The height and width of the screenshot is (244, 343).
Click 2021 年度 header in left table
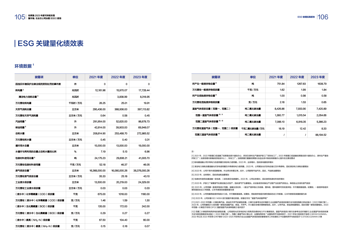click(96, 77)
